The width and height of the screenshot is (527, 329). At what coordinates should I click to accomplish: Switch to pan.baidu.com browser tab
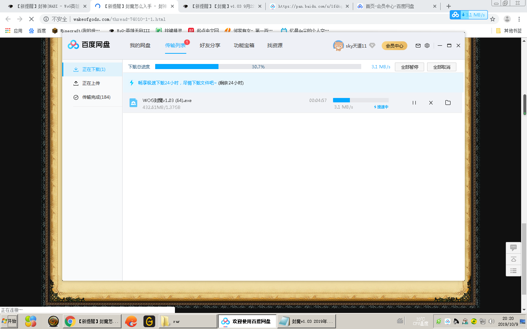310,6
